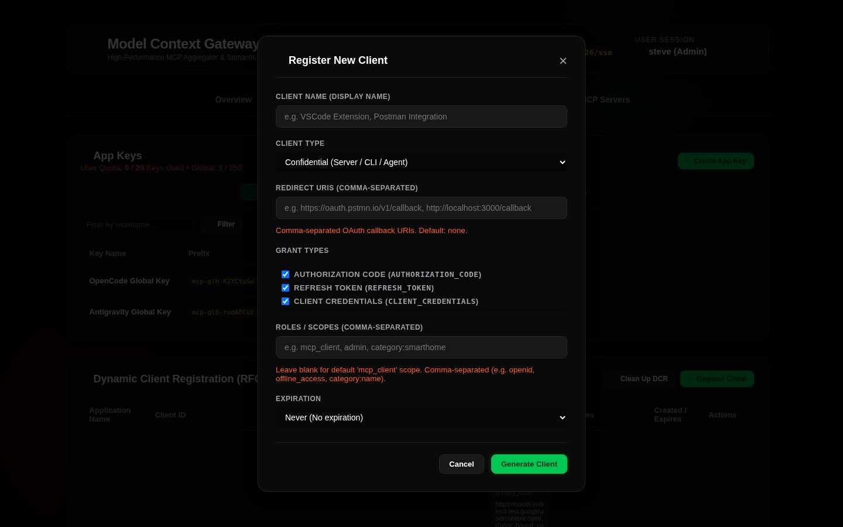
Task: Click the Model Context Gateway title
Action: (183, 44)
